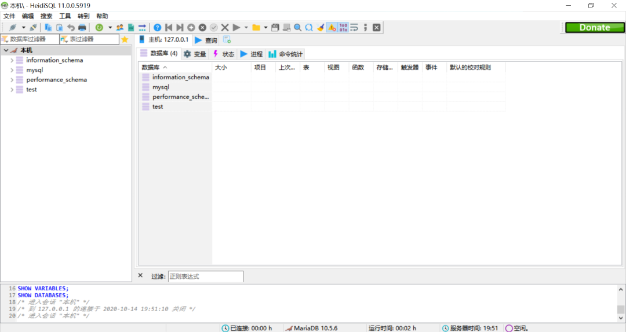Expand performance_schema in the tree
Screen dimensions: 626x332
(12, 80)
